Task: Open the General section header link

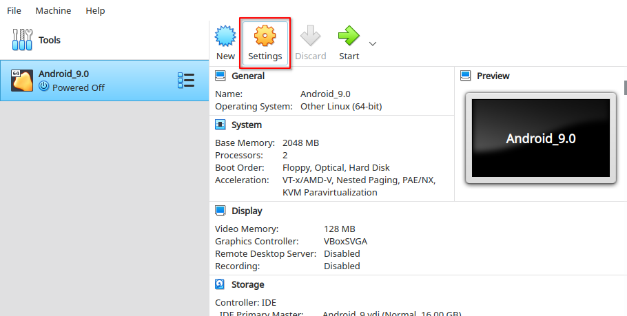Action: [x=248, y=76]
